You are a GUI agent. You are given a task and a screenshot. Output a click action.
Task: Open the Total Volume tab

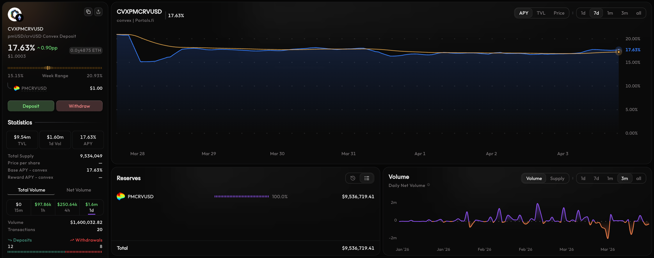click(x=31, y=190)
